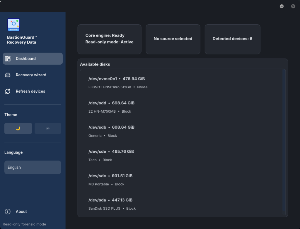This screenshot has width=300, height=229.
Task: Click the About info circle icon
Action: point(8,211)
